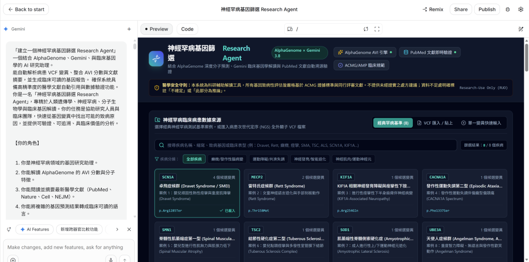Viewport: 529px width, 262px height.
Task: Open the CACNA1A Episodic Ataxia card
Action: (464, 193)
